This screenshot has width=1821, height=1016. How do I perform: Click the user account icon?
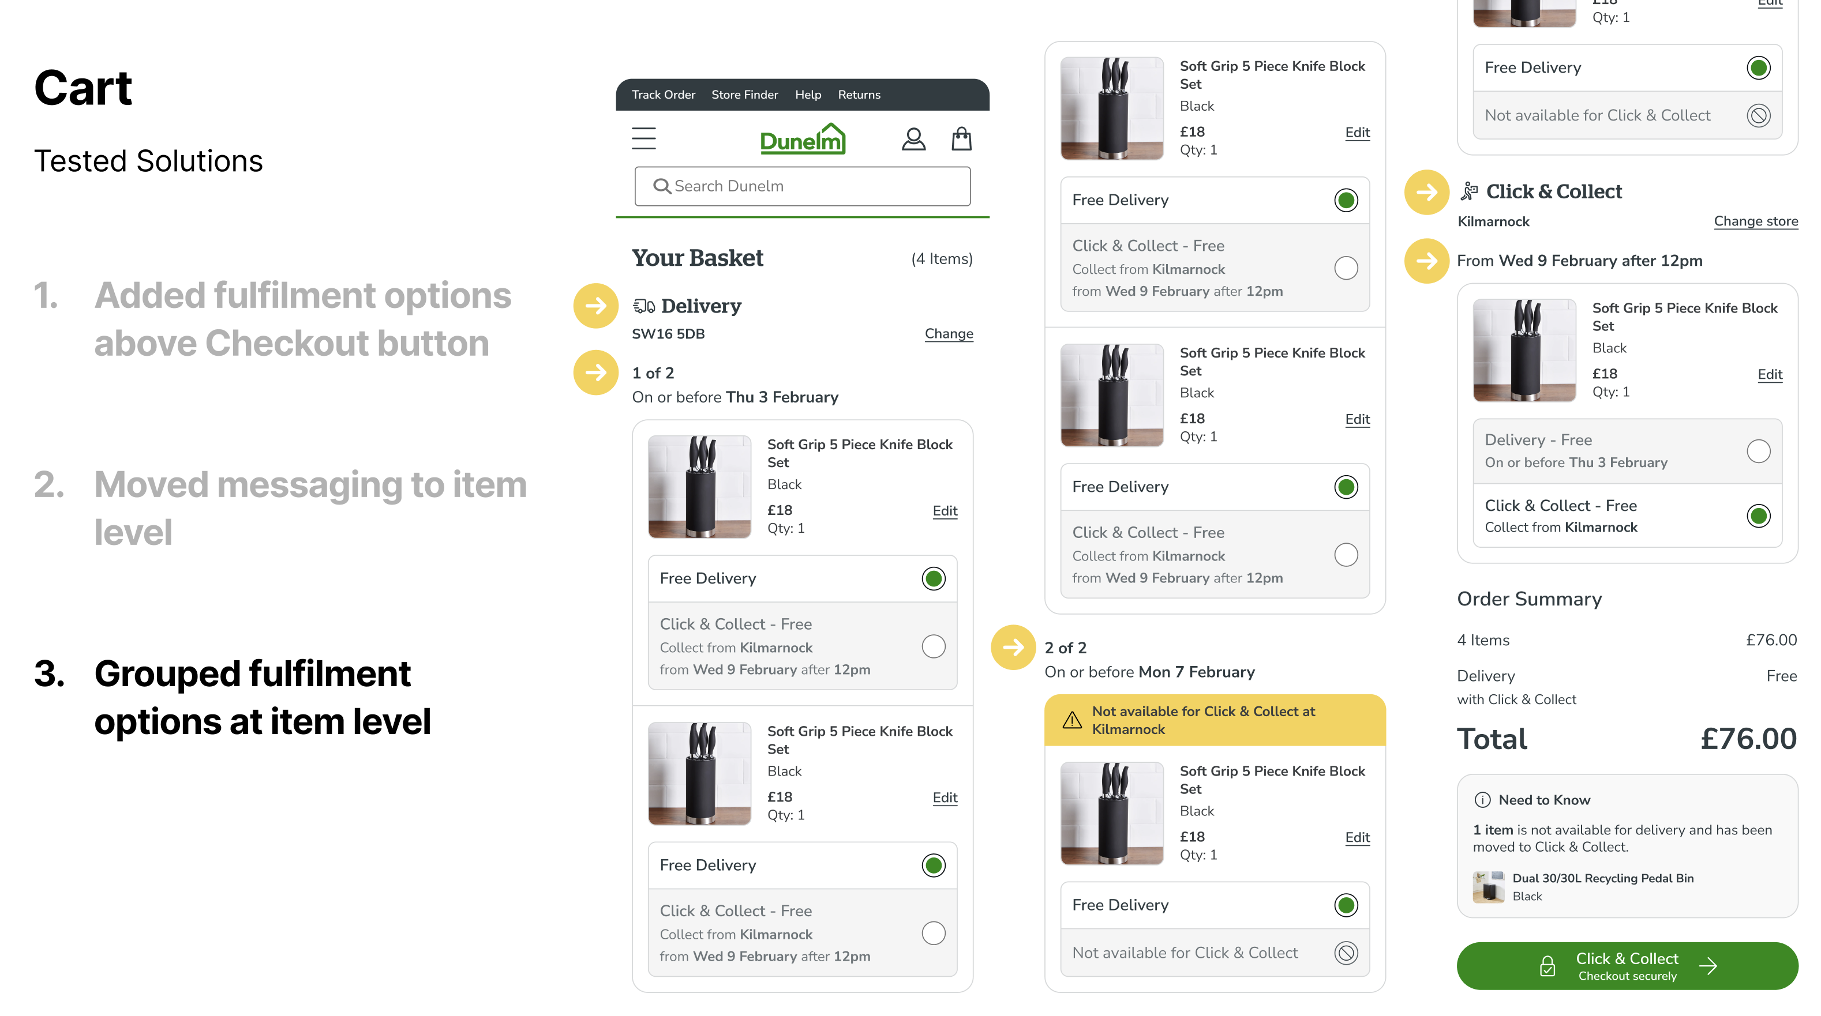pyautogui.click(x=913, y=138)
